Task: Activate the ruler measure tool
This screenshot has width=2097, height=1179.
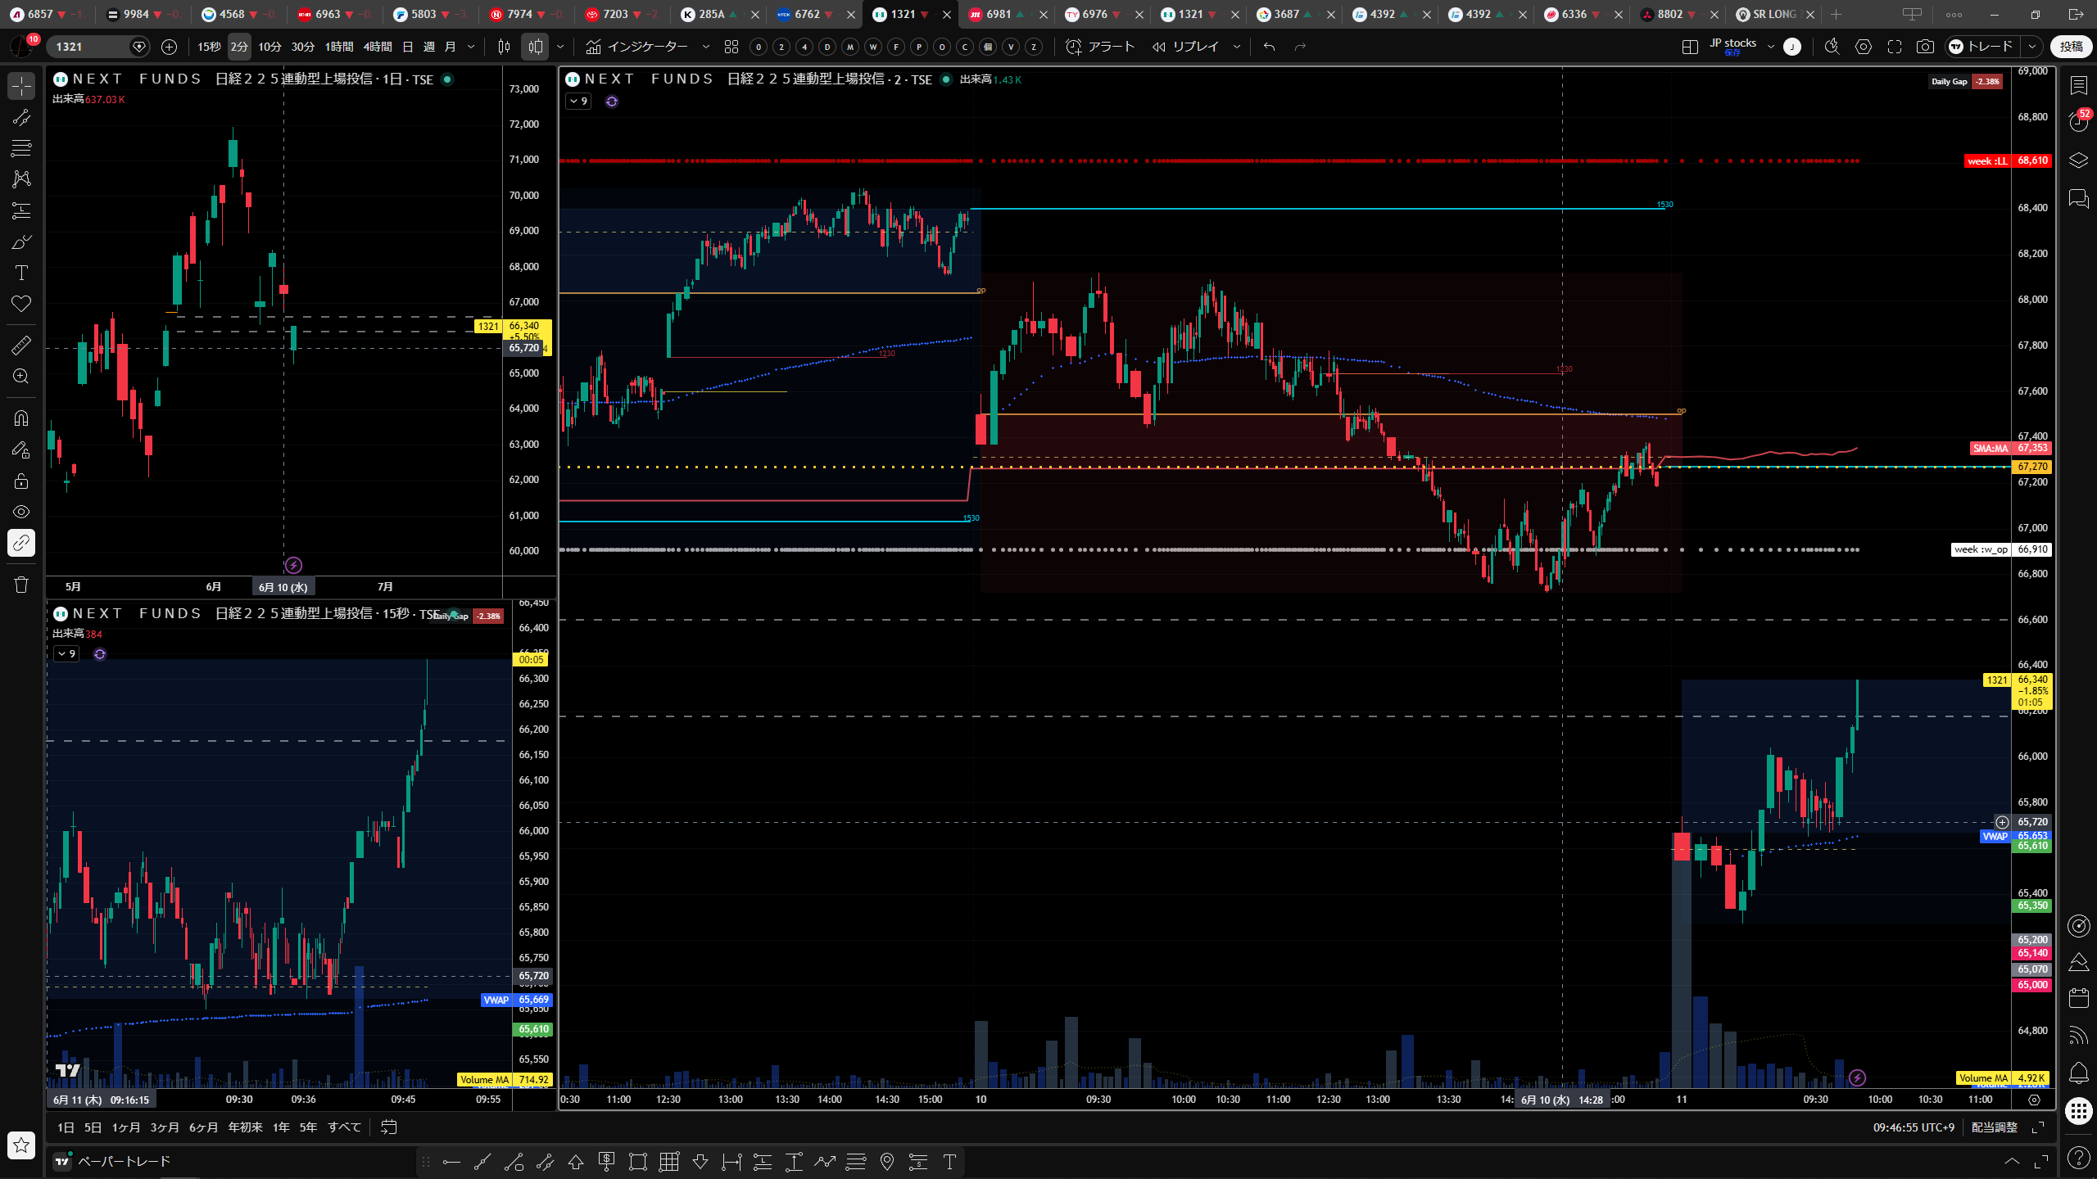Action: pos(21,345)
